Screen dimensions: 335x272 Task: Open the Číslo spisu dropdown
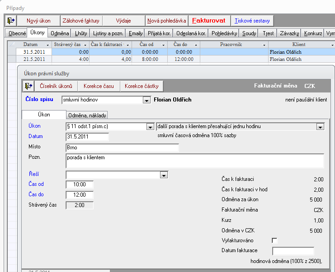pyautogui.click(x=146, y=100)
